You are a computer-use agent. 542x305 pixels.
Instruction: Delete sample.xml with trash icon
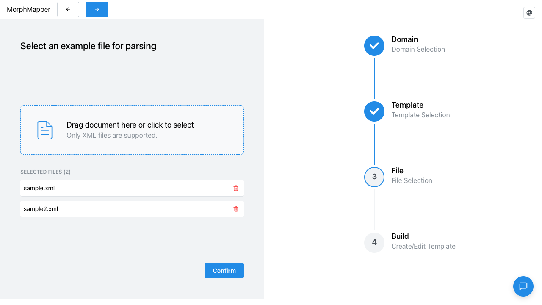tap(236, 188)
